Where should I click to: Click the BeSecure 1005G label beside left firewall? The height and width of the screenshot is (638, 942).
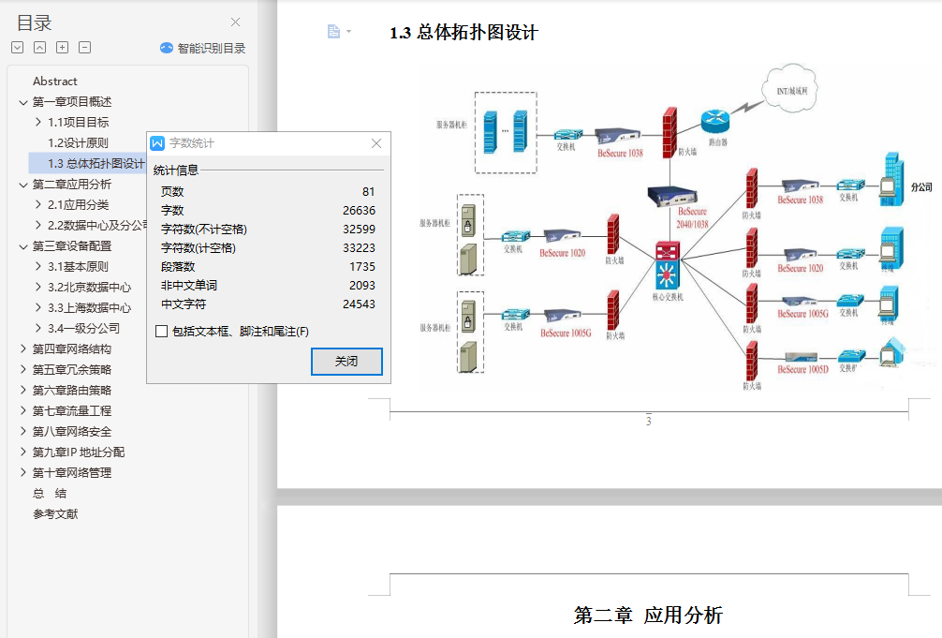(x=566, y=334)
